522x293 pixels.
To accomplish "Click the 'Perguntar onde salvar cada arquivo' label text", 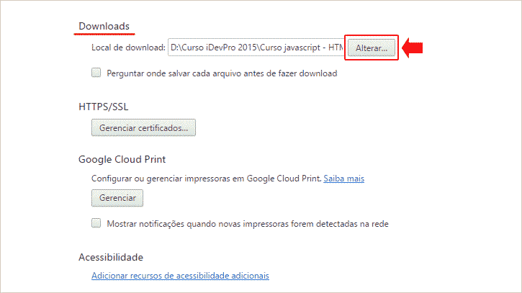I will point(222,73).
